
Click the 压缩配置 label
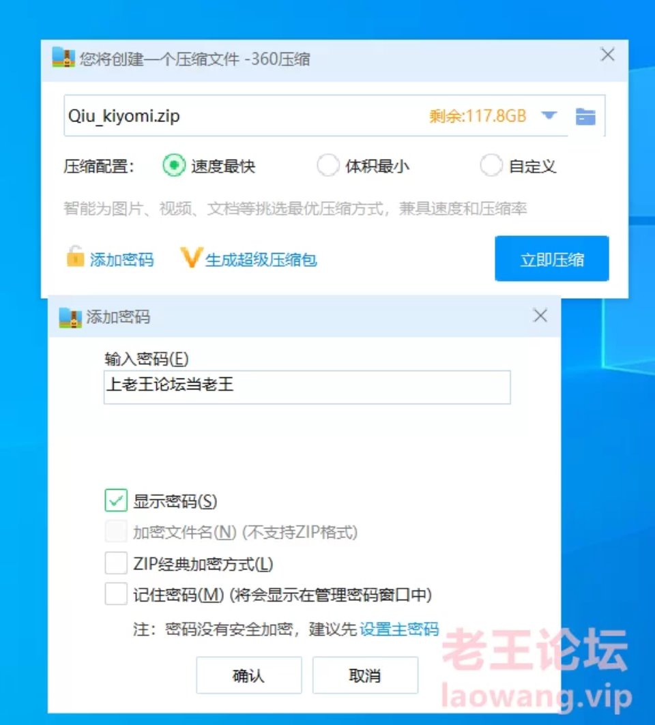(98, 166)
